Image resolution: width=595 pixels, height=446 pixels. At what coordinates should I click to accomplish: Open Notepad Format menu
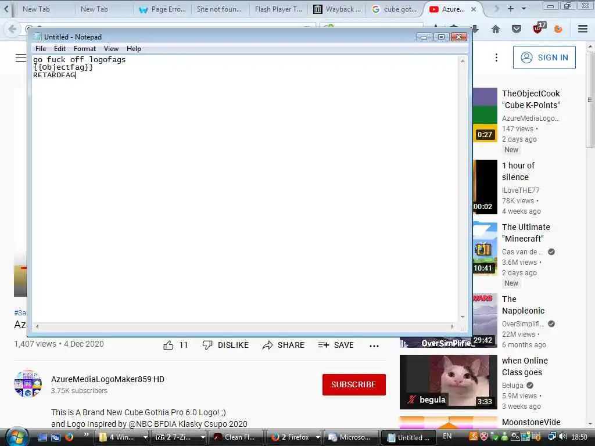coord(85,49)
